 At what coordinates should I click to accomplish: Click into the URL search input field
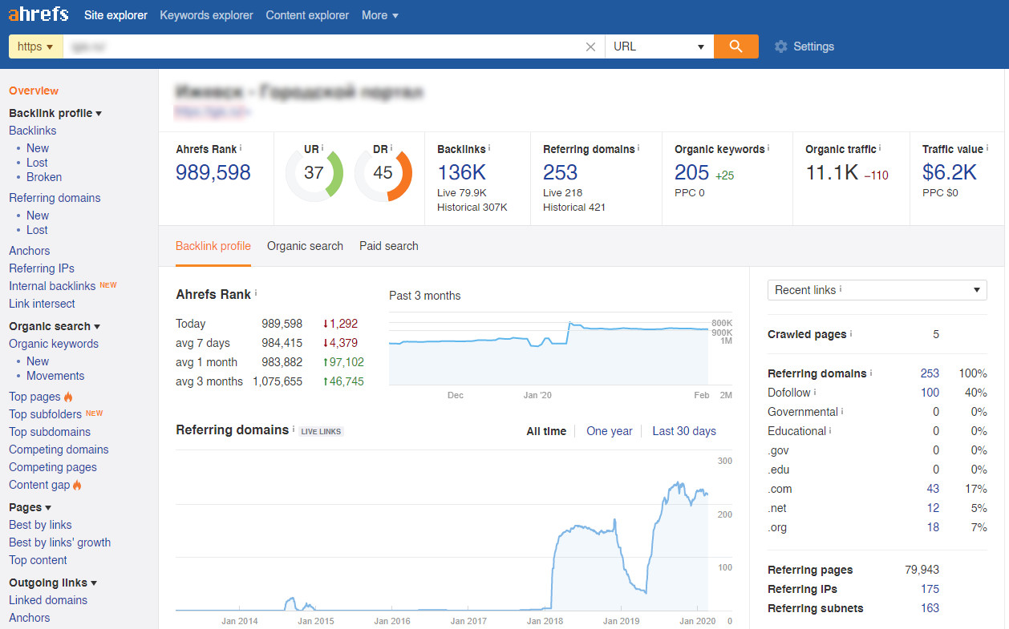pyautogui.click(x=321, y=46)
